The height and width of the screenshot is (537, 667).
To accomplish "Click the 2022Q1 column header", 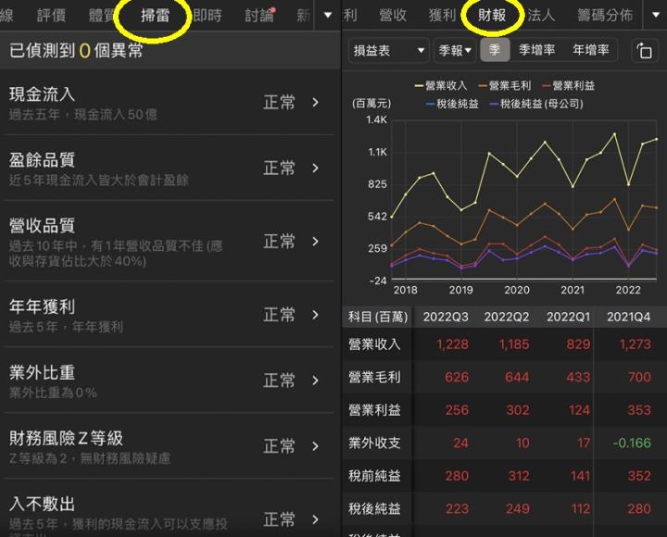I will pos(568,317).
